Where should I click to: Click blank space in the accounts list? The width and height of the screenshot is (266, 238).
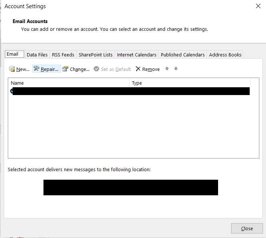pyautogui.click(x=133, y=126)
